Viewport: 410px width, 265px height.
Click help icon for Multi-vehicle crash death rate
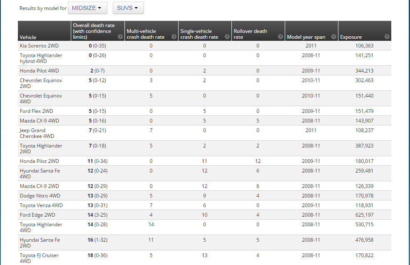174,37
